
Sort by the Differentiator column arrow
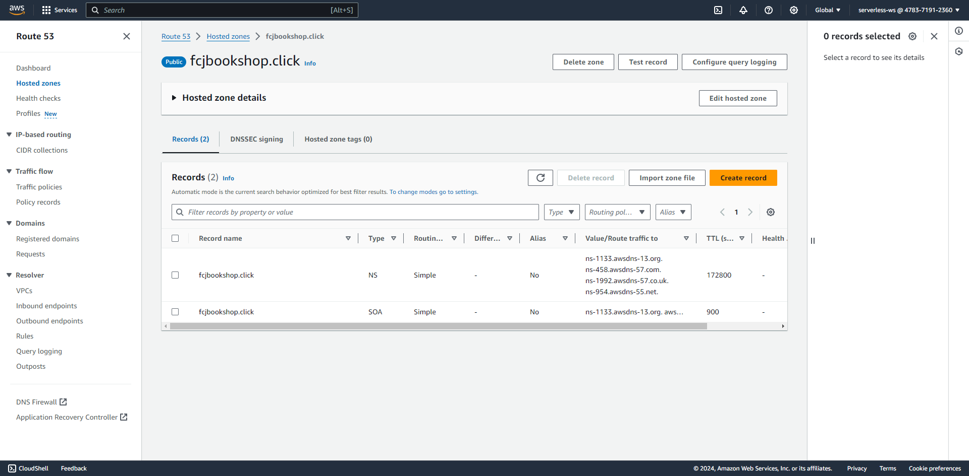[510, 238]
